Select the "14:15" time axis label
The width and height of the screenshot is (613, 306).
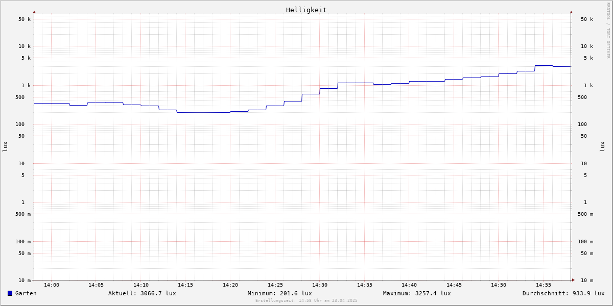(185, 285)
